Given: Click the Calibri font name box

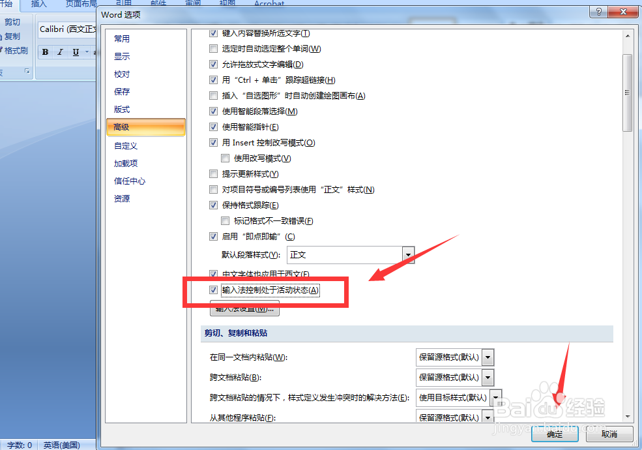Looking at the screenshot, I should [68, 29].
